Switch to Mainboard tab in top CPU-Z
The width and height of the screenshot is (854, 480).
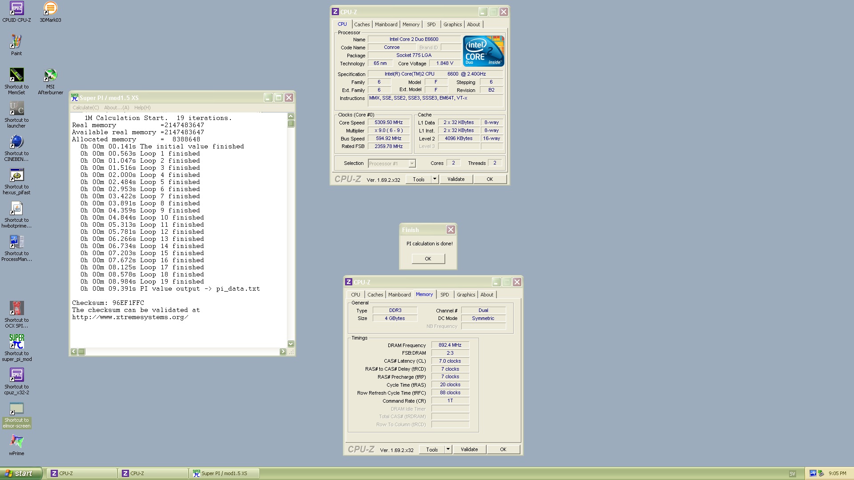pos(386,24)
